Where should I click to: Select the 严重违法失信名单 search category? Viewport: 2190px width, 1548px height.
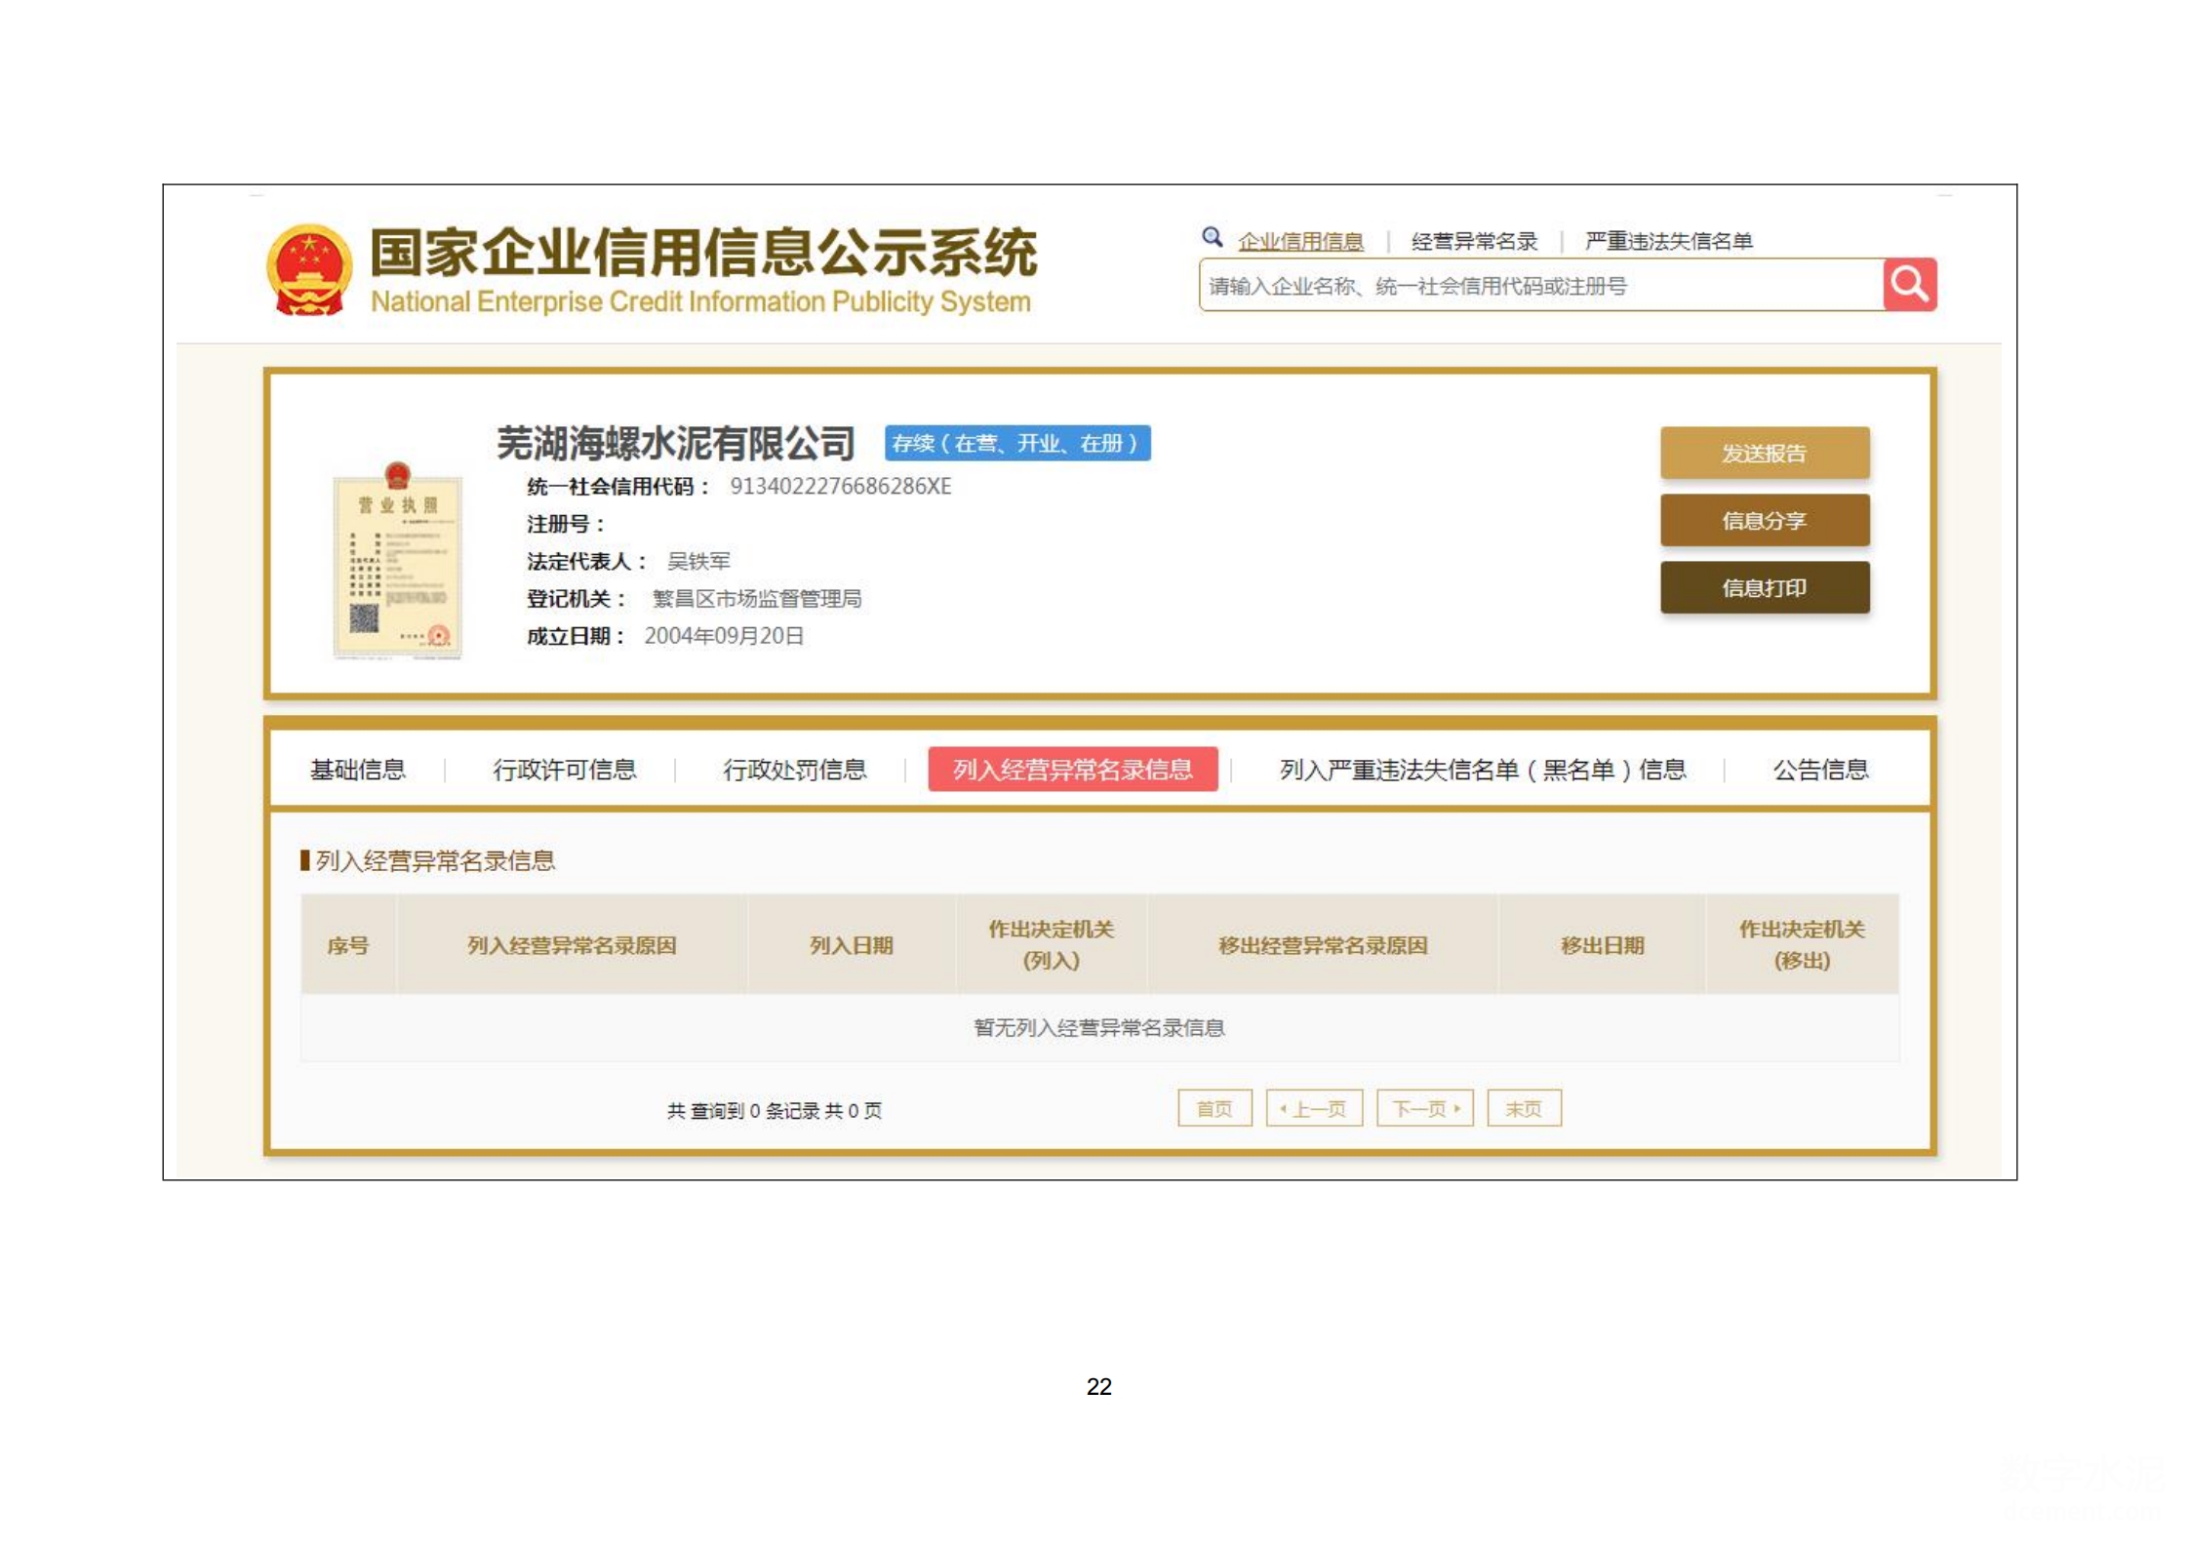click(1667, 241)
